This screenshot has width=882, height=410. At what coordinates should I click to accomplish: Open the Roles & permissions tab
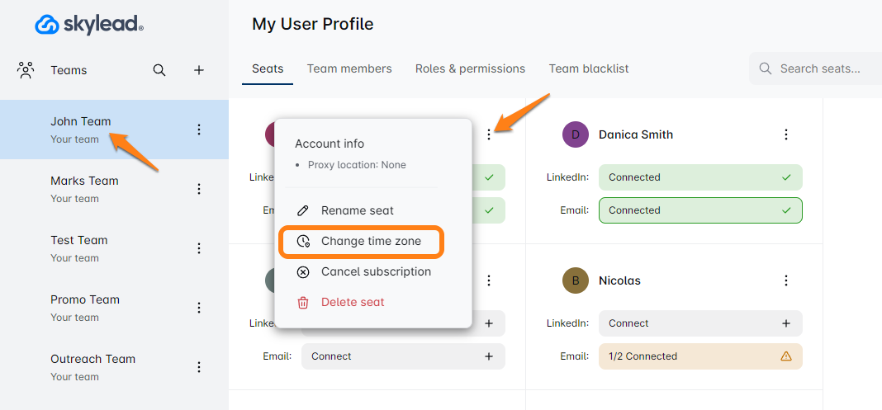[x=470, y=68]
